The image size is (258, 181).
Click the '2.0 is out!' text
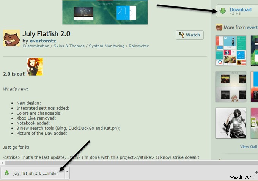[x=14, y=74]
